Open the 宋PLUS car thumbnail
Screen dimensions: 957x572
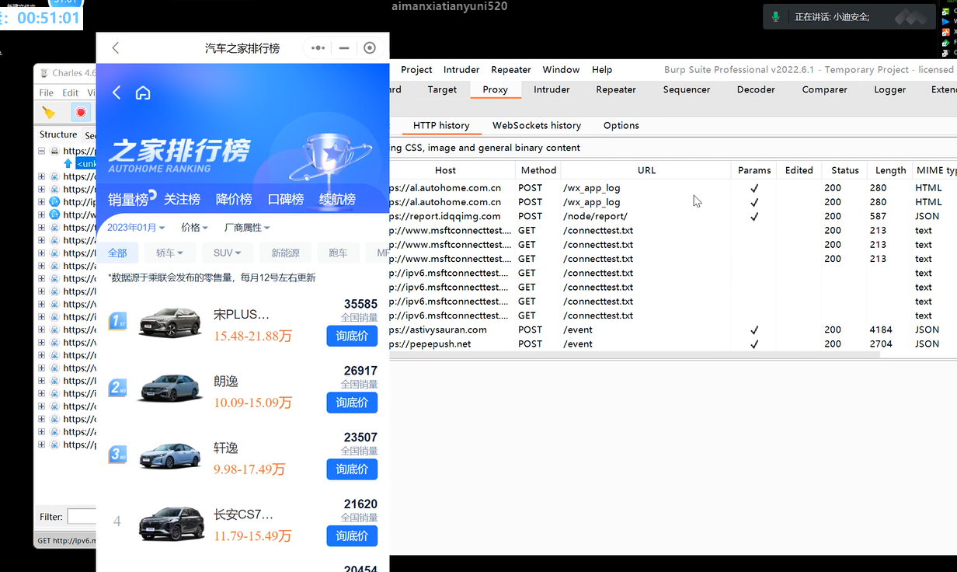click(169, 322)
